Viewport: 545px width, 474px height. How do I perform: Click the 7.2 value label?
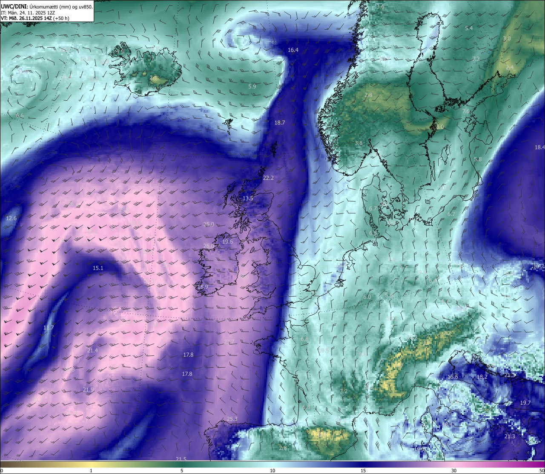(x=476, y=59)
